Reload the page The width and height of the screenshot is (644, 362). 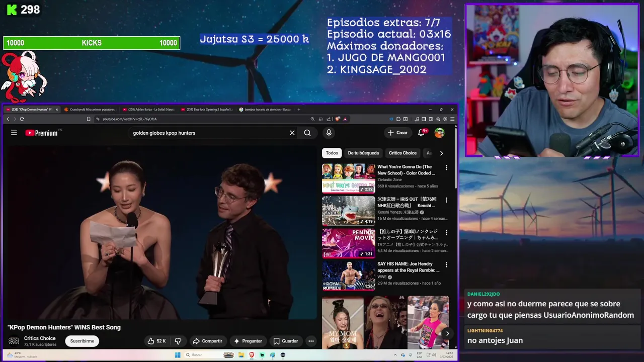[22, 119]
